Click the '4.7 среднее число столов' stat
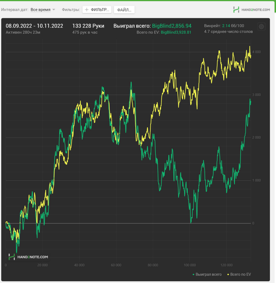This screenshot has height=283, width=276. click(x=228, y=32)
